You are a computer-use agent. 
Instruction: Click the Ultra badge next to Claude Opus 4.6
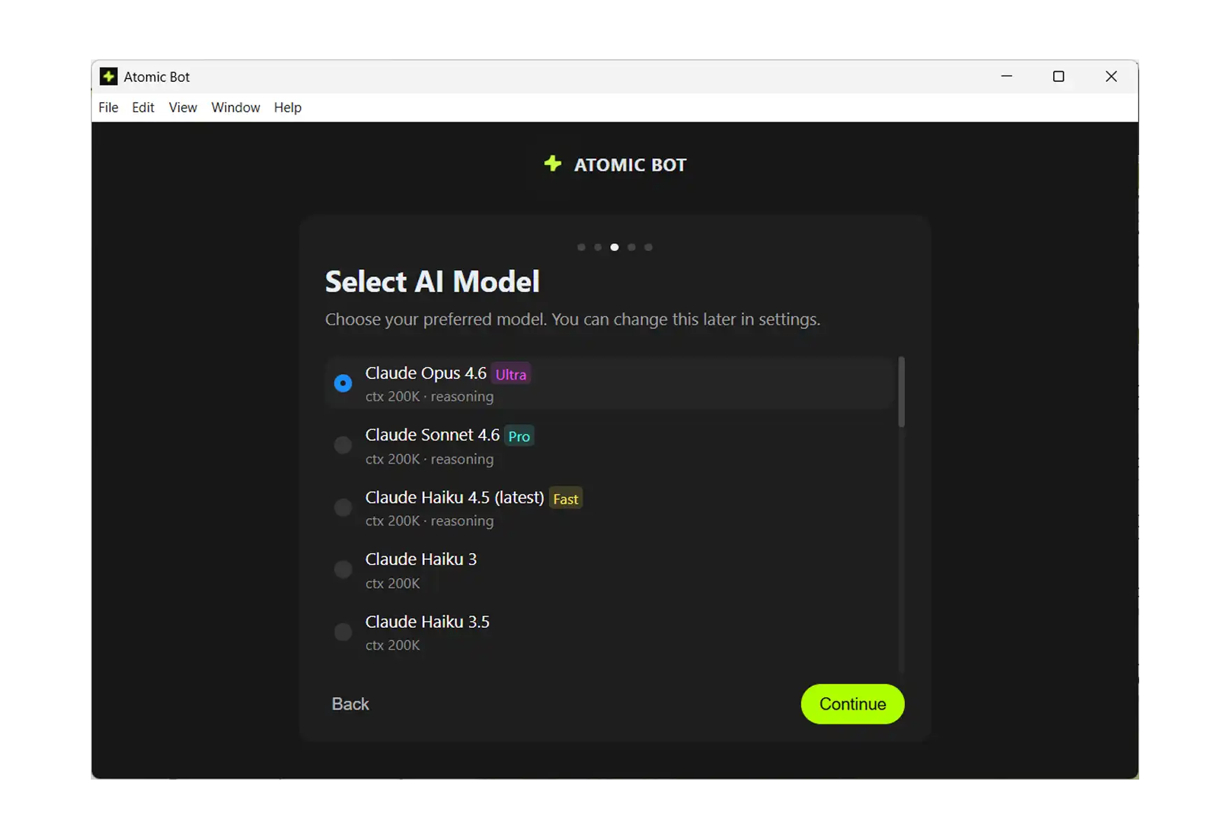click(x=510, y=374)
